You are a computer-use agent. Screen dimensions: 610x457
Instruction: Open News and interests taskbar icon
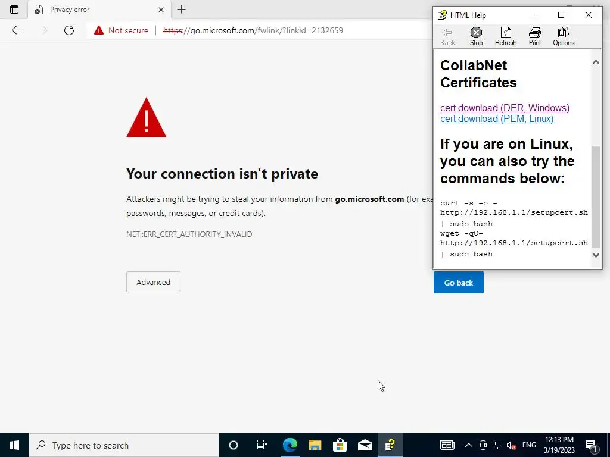[x=447, y=445]
